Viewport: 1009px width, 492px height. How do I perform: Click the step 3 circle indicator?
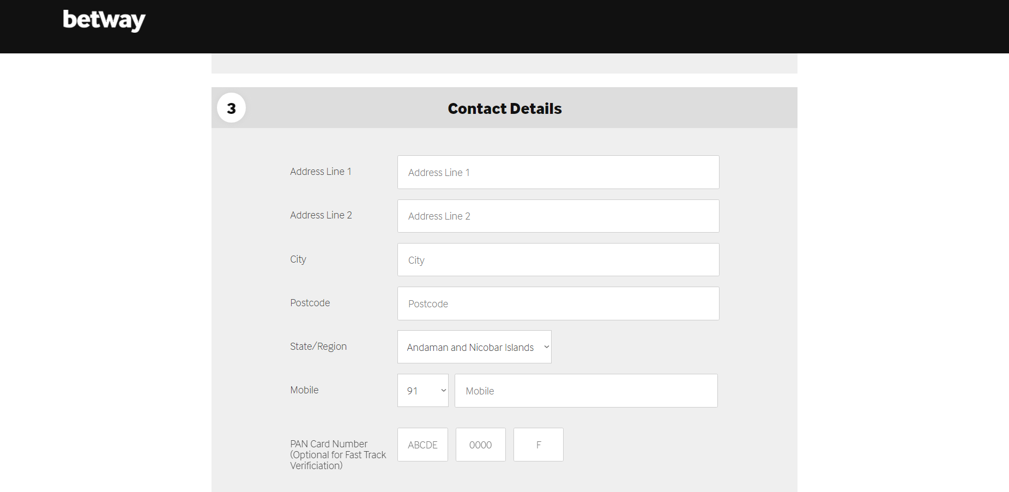pos(231,107)
